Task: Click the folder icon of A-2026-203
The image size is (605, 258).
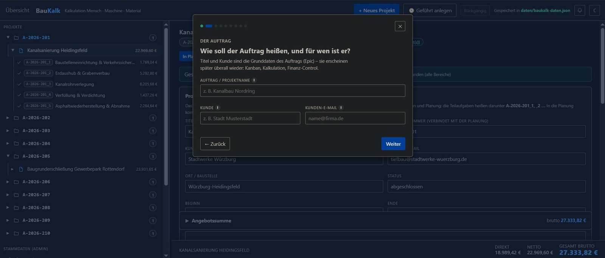Action: tap(16, 131)
